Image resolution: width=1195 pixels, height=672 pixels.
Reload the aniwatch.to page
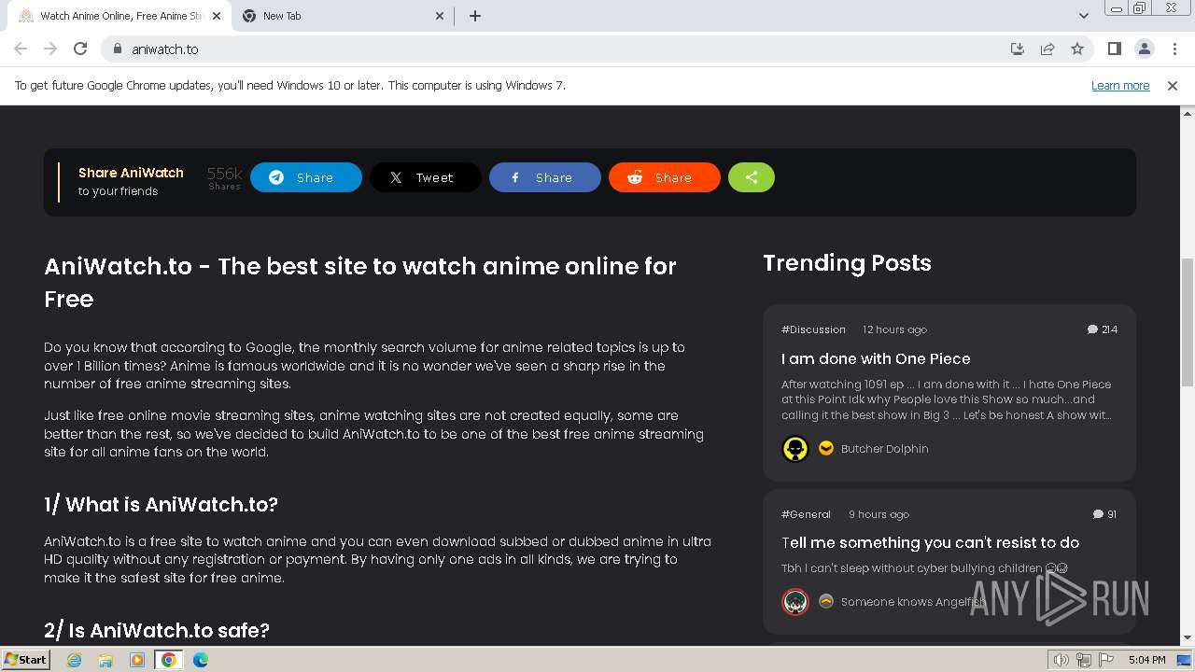(80, 49)
